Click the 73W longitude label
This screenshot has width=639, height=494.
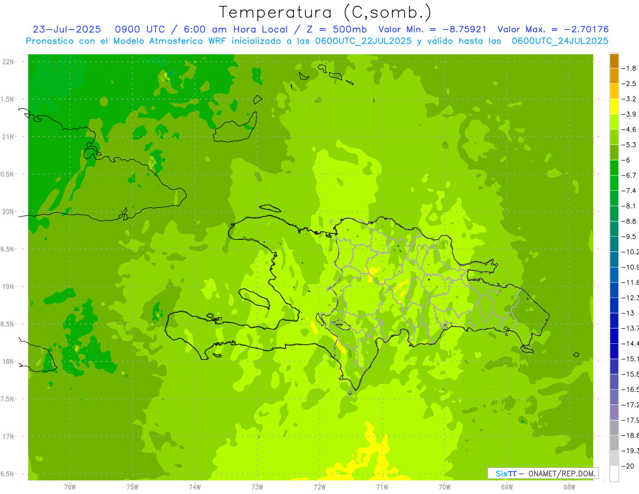[257, 487]
